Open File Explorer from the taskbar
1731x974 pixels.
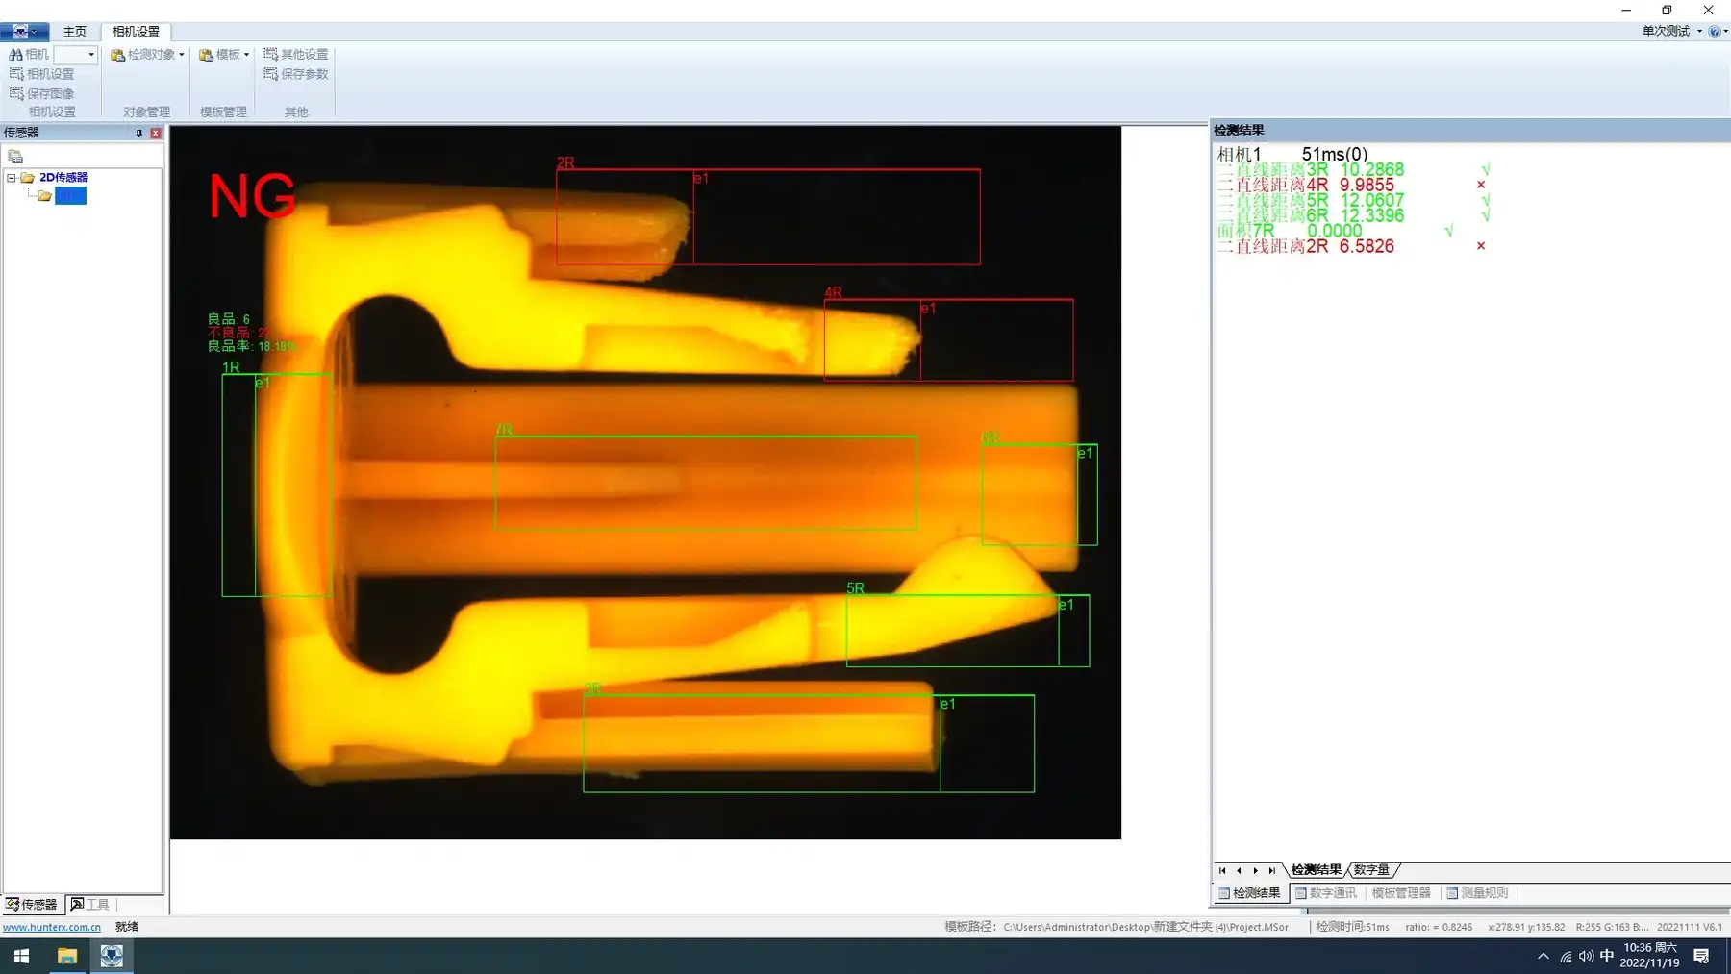coord(66,956)
